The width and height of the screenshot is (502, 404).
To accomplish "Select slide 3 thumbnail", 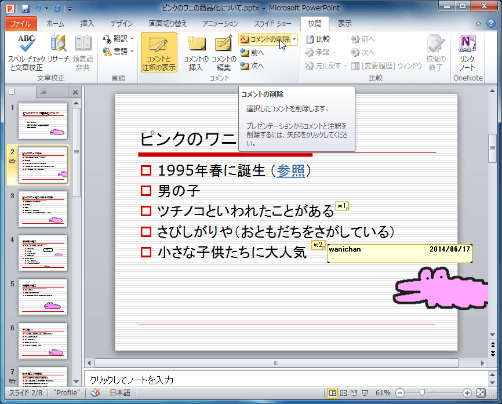I will [43, 209].
